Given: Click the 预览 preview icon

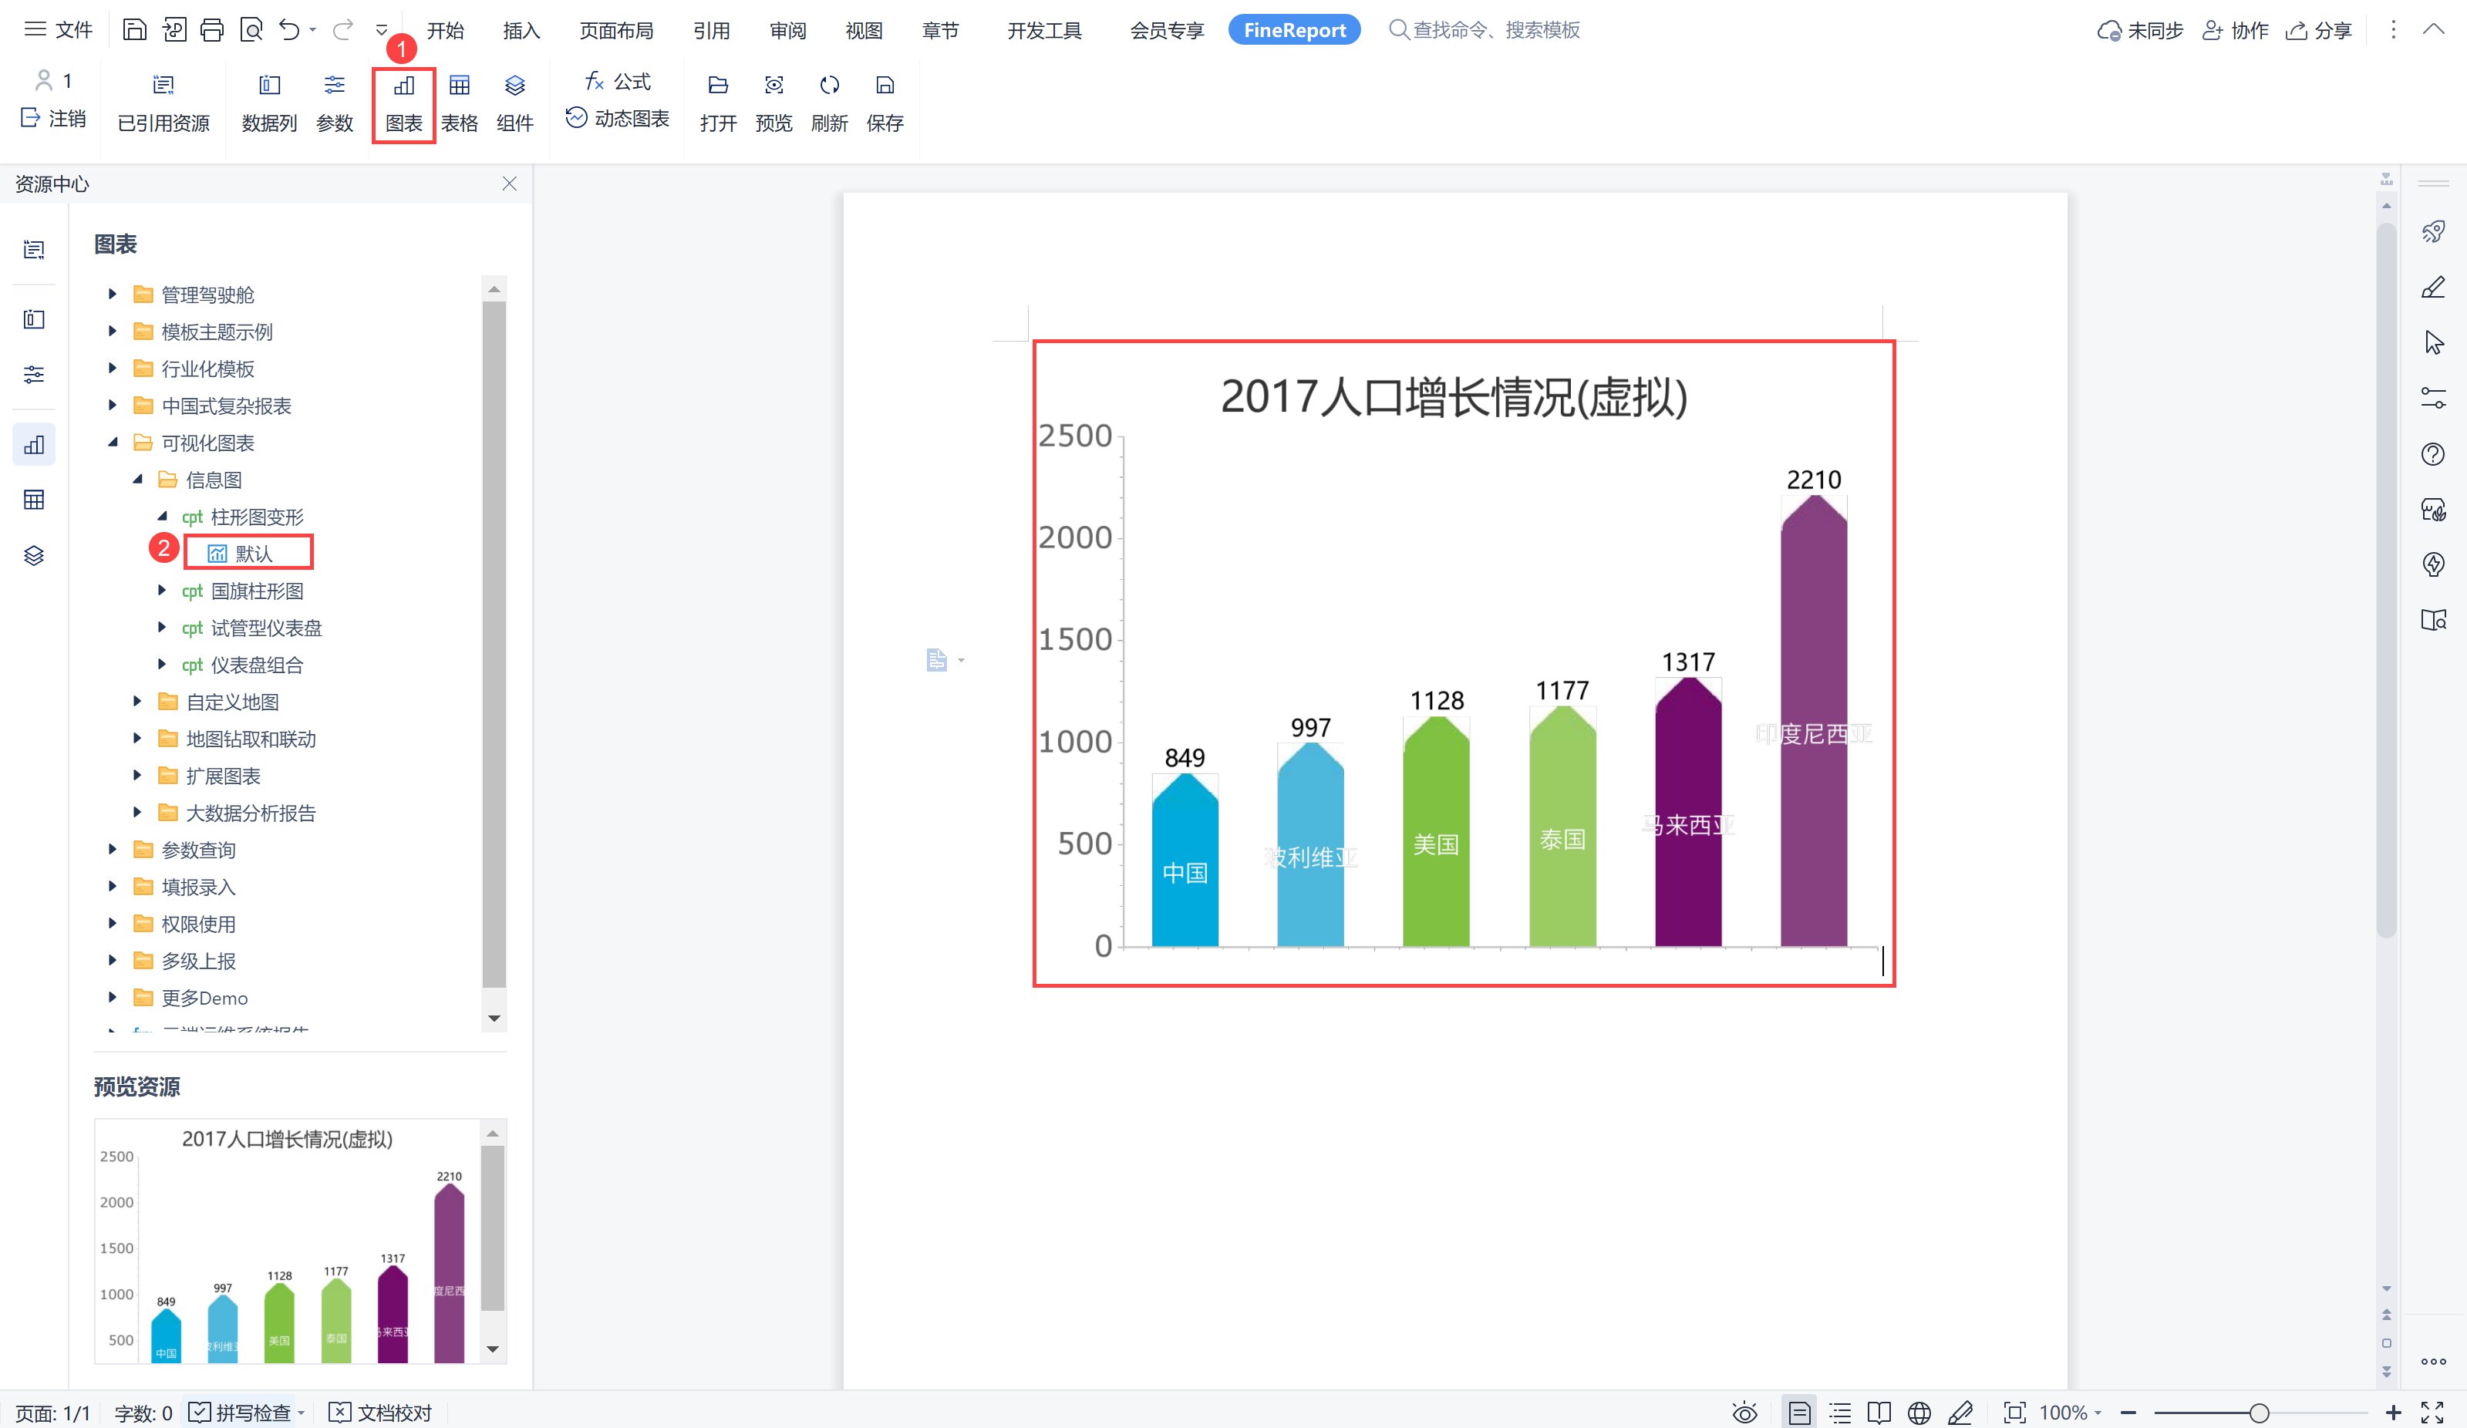Looking at the screenshot, I should click(x=773, y=86).
